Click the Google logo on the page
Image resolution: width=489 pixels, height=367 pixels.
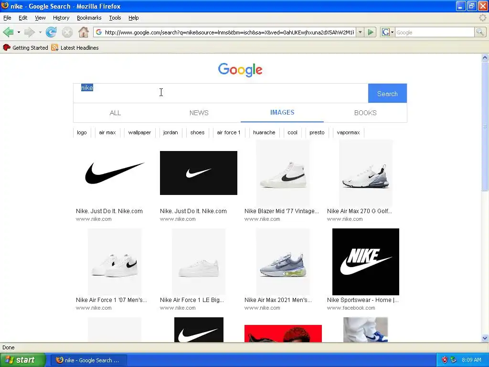coord(240,70)
